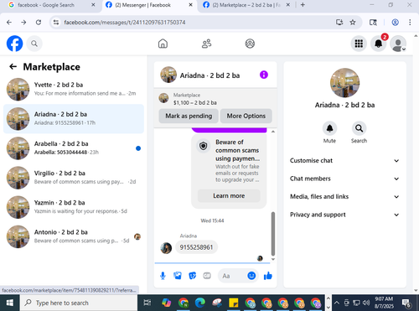Image resolution: width=419 pixels, height=311 pixels.
Task: Open the notifications bell with badge
Action: tap(379, 44)
